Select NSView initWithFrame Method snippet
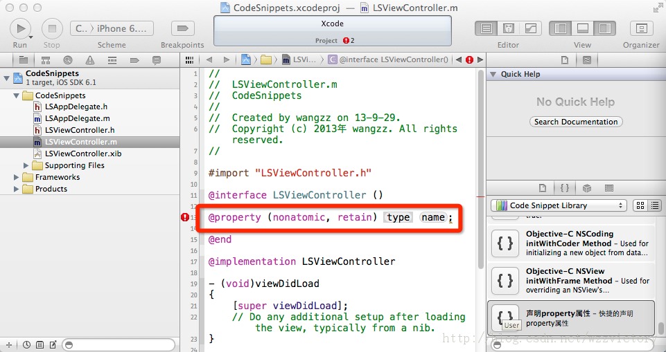 [x=571, y=281]
